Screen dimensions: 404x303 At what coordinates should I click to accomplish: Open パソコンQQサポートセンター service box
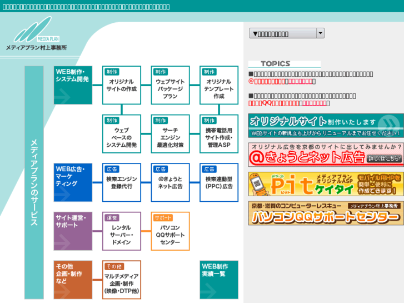point(170,231)
